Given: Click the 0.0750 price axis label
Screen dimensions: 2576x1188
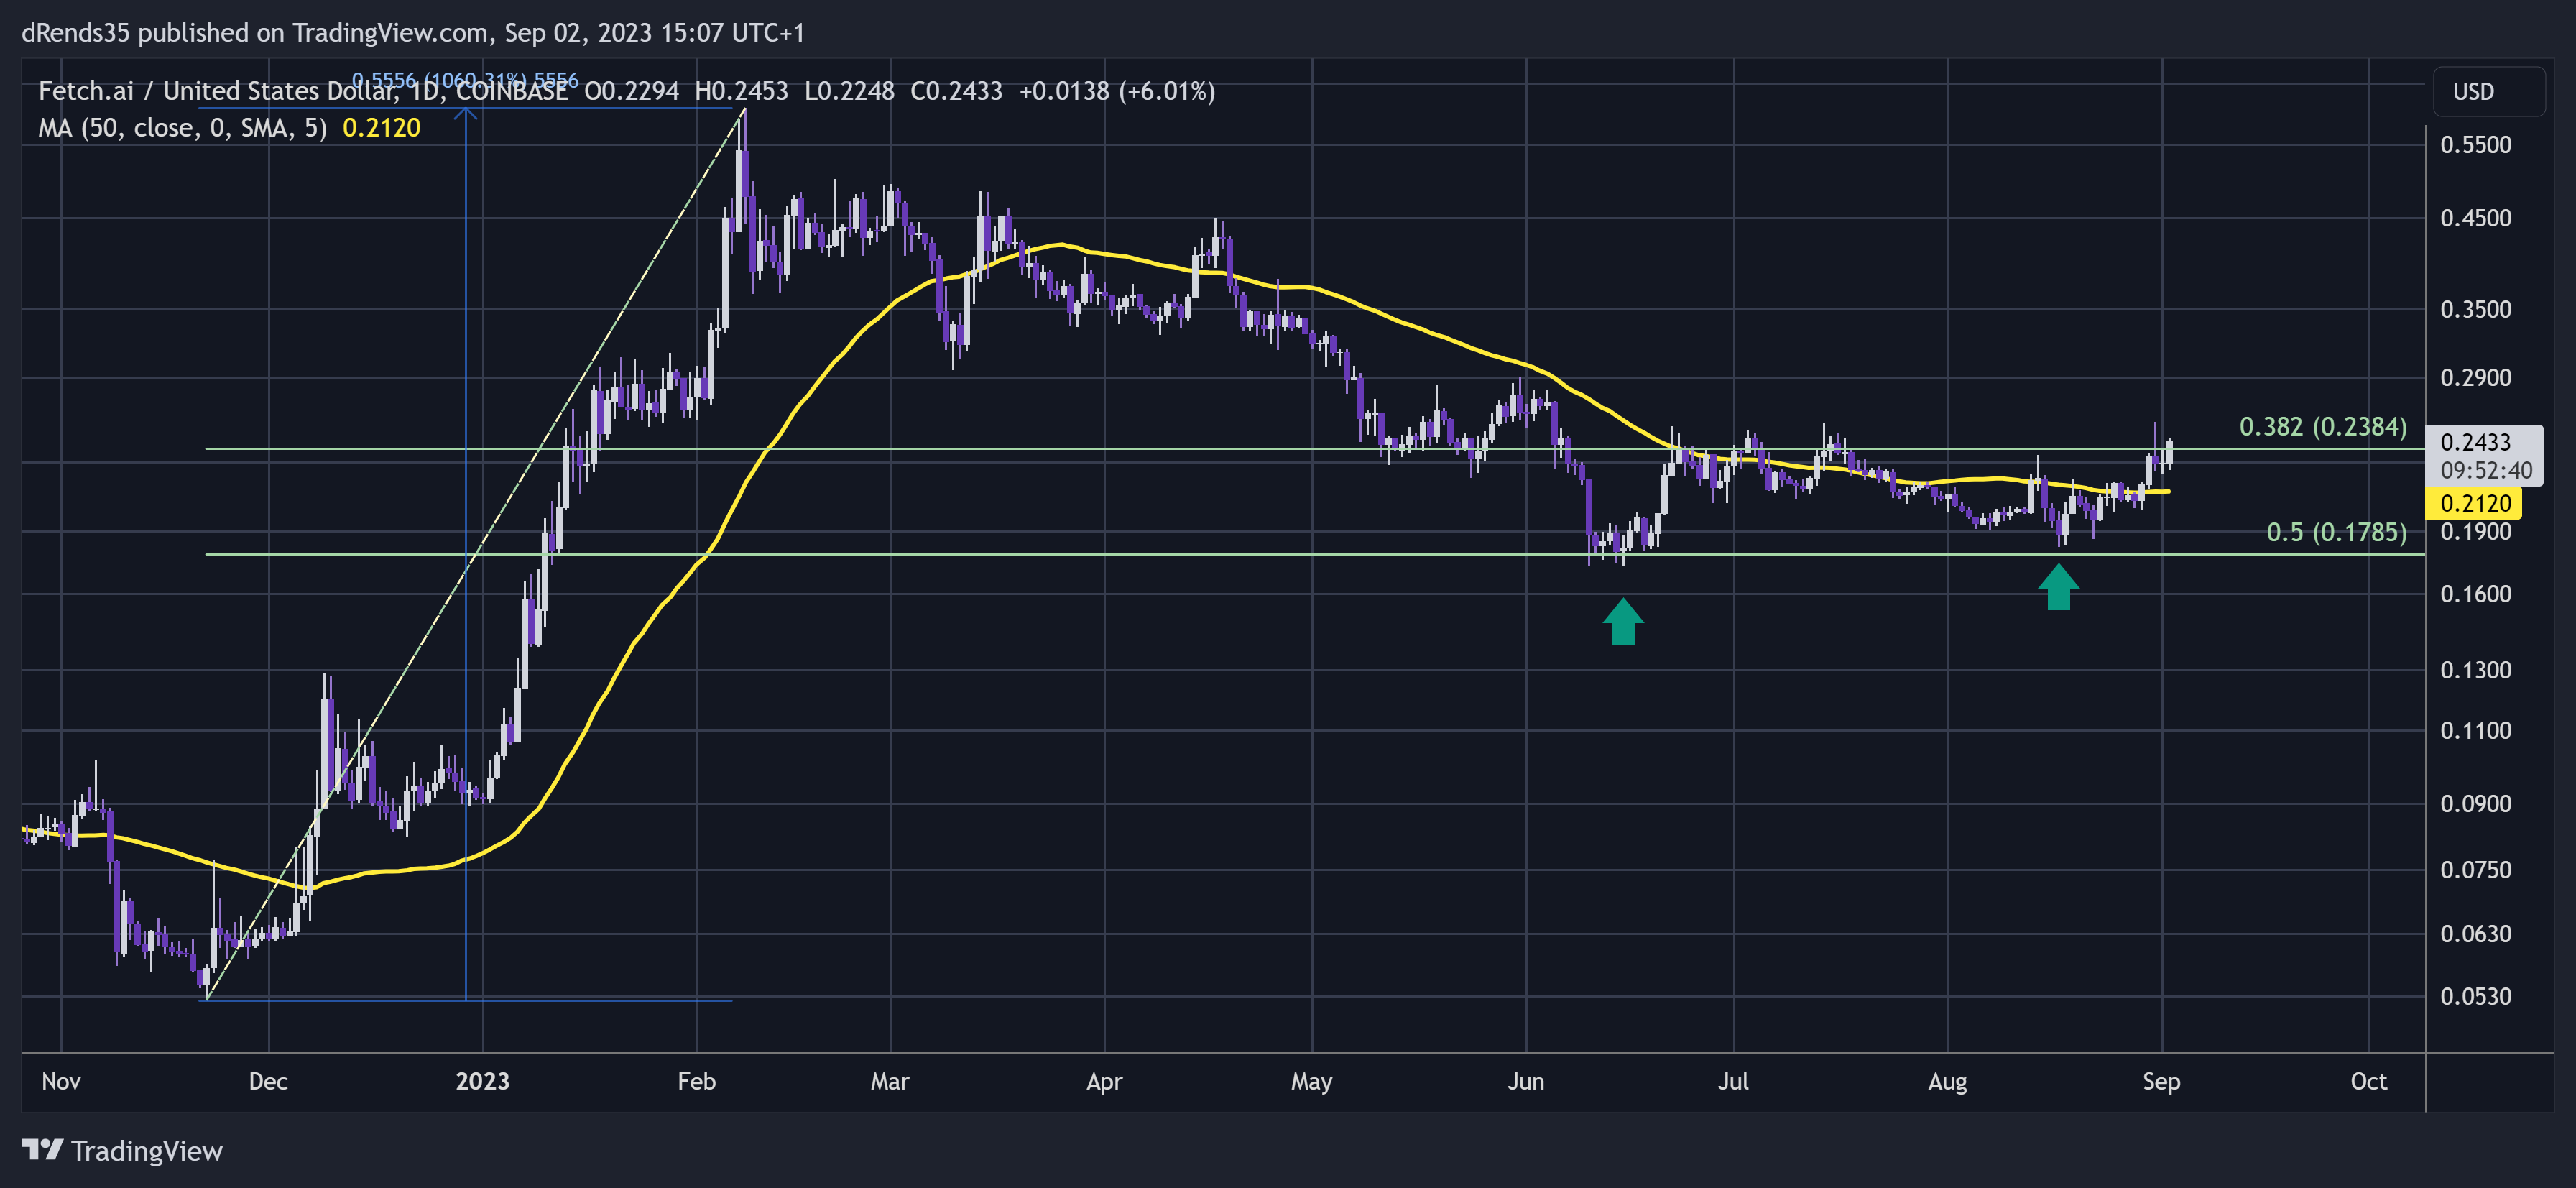Looking at the screenshot, I should (2475, 870).
